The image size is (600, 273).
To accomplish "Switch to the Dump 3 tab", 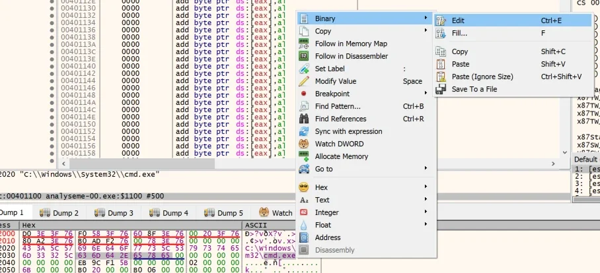I will 114,213.
